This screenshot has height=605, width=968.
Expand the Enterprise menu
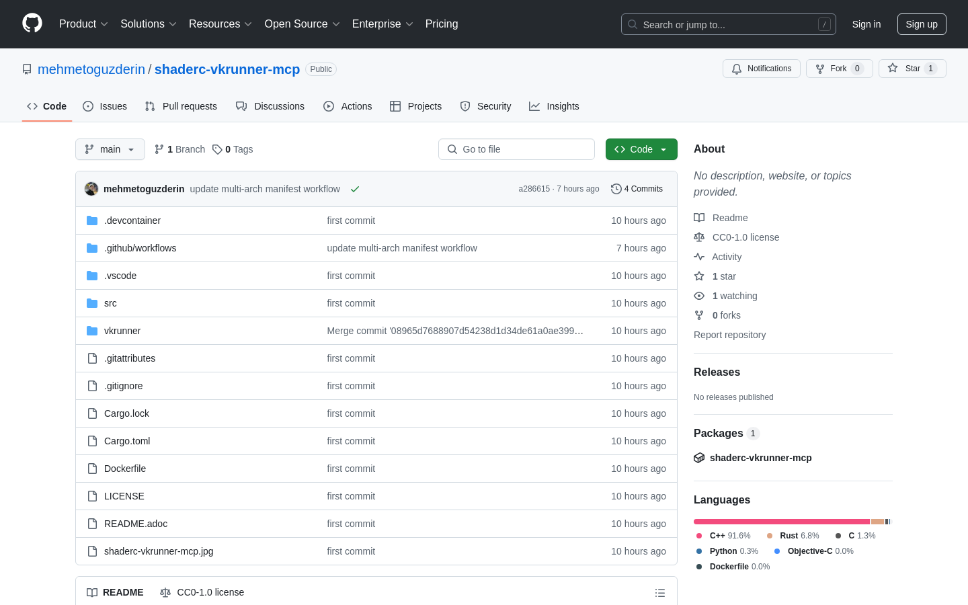click(382, 24)
